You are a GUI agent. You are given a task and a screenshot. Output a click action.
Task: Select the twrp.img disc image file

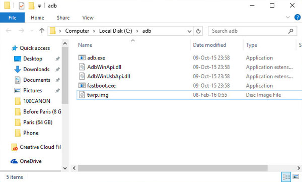189,95
